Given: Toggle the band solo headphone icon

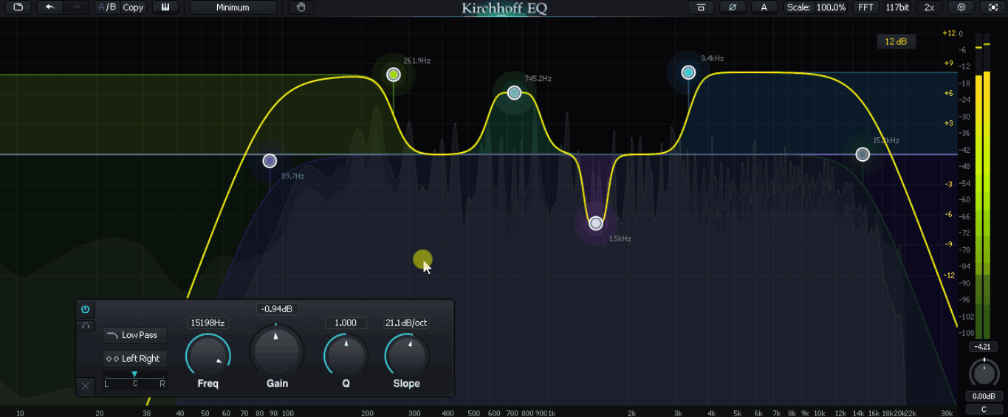Looking at the screenshot, I should coord(85,325).
